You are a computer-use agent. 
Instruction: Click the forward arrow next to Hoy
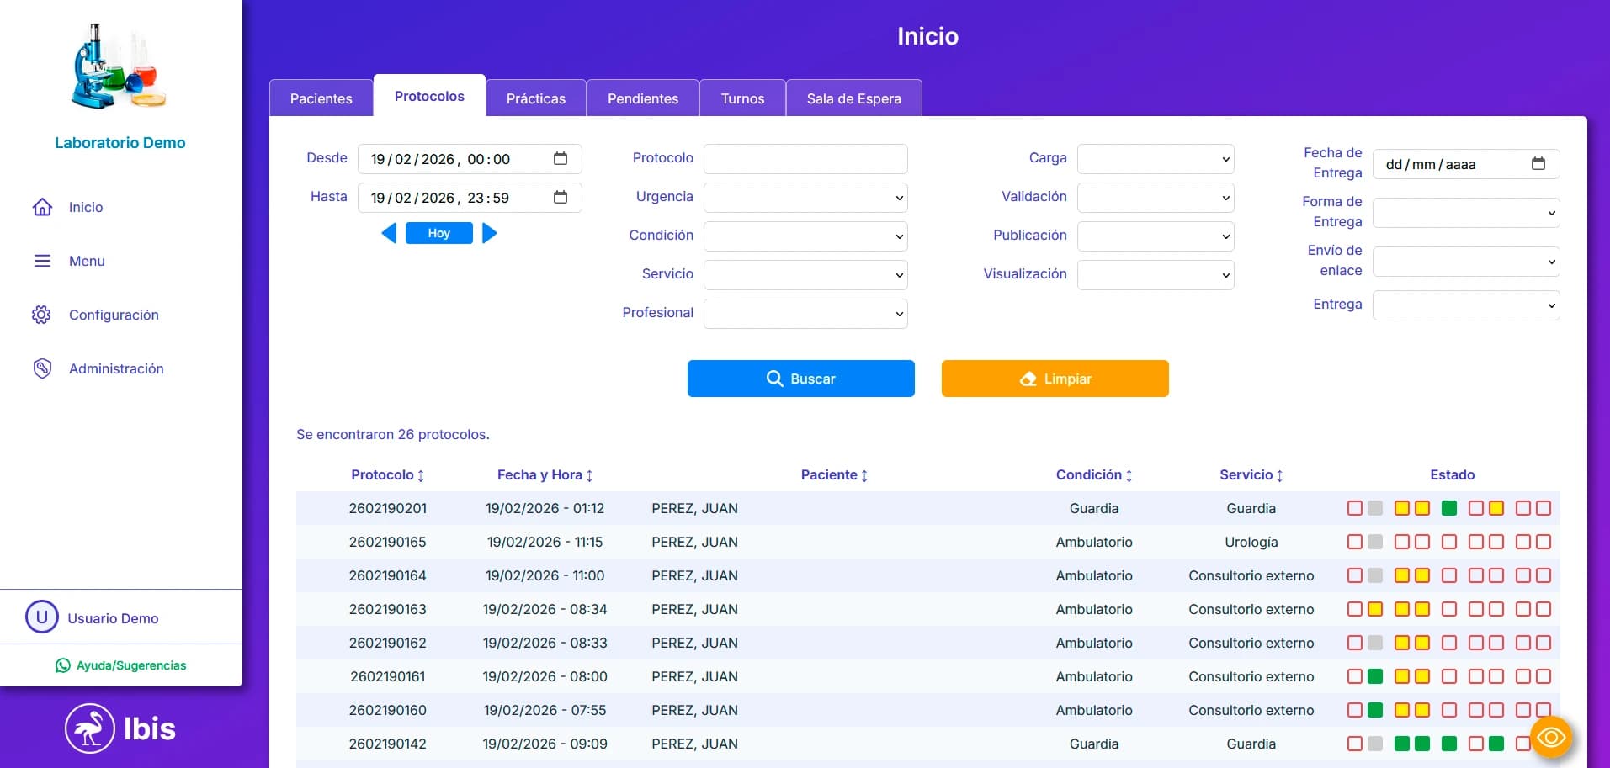491,233
